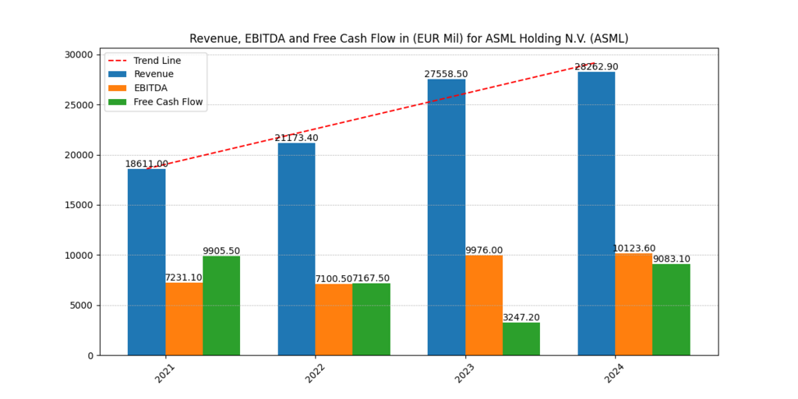This screenshot has width=798, height=399.
Task: Click the 9976.00 EBITDA value label
Action: click(x=484, y=250)
